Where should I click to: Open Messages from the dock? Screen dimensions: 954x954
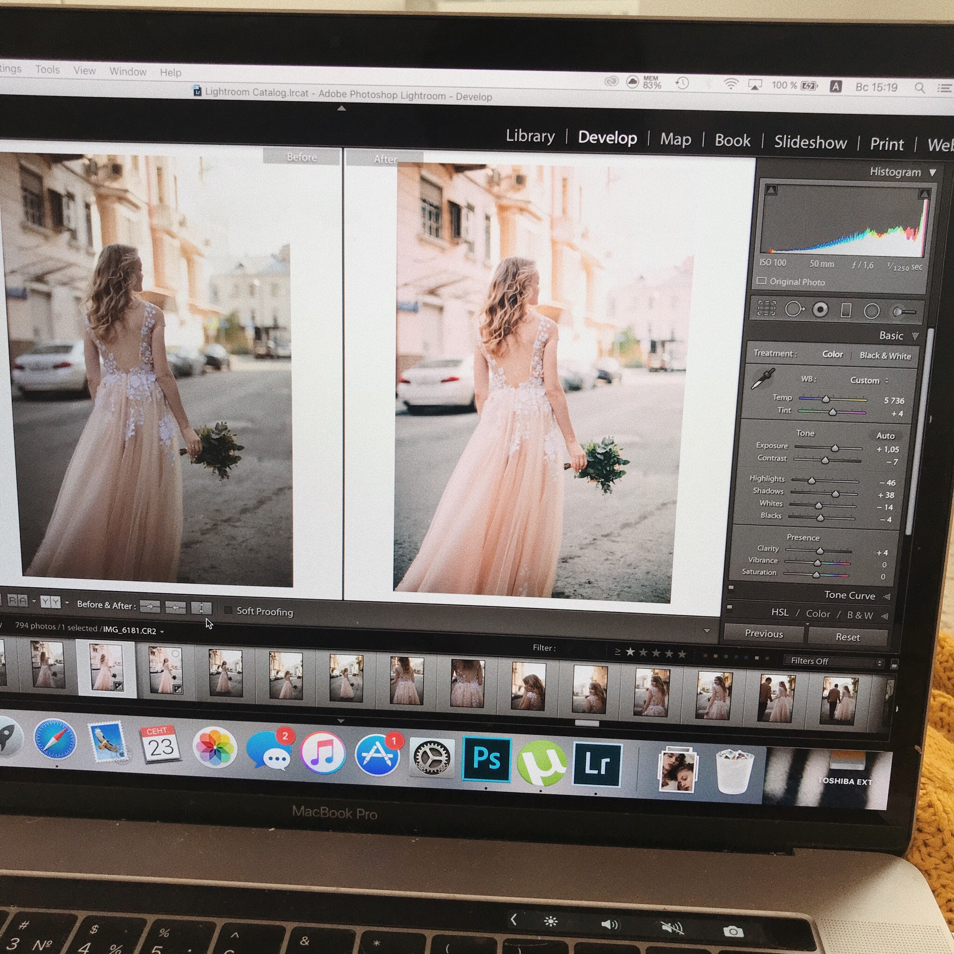[269, 750]
